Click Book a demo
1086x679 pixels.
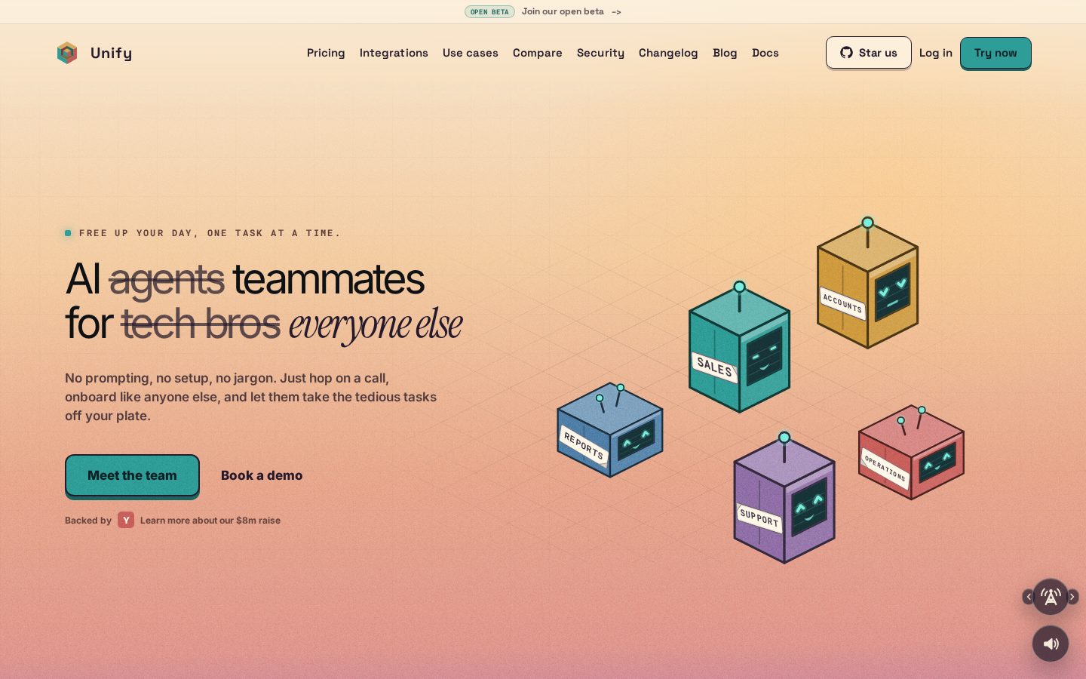[x=262, y=475]
